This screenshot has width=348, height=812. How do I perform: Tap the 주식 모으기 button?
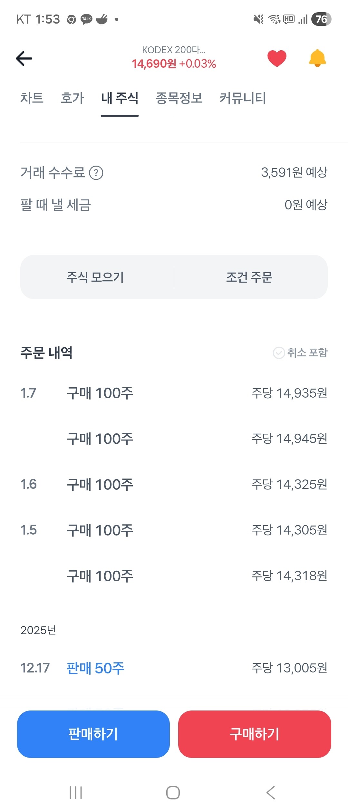[95, 277]
